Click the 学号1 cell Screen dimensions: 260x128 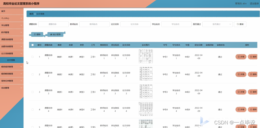165,57
